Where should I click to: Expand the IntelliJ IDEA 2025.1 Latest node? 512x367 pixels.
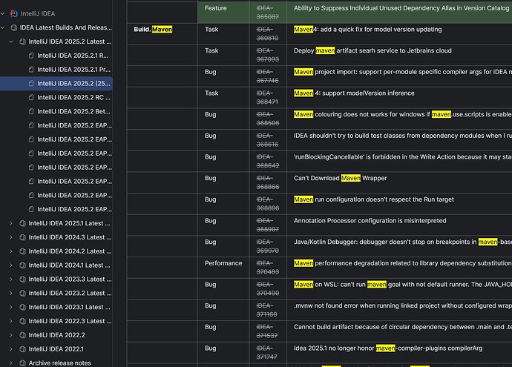pyautogui.click(x=11, y=223)
